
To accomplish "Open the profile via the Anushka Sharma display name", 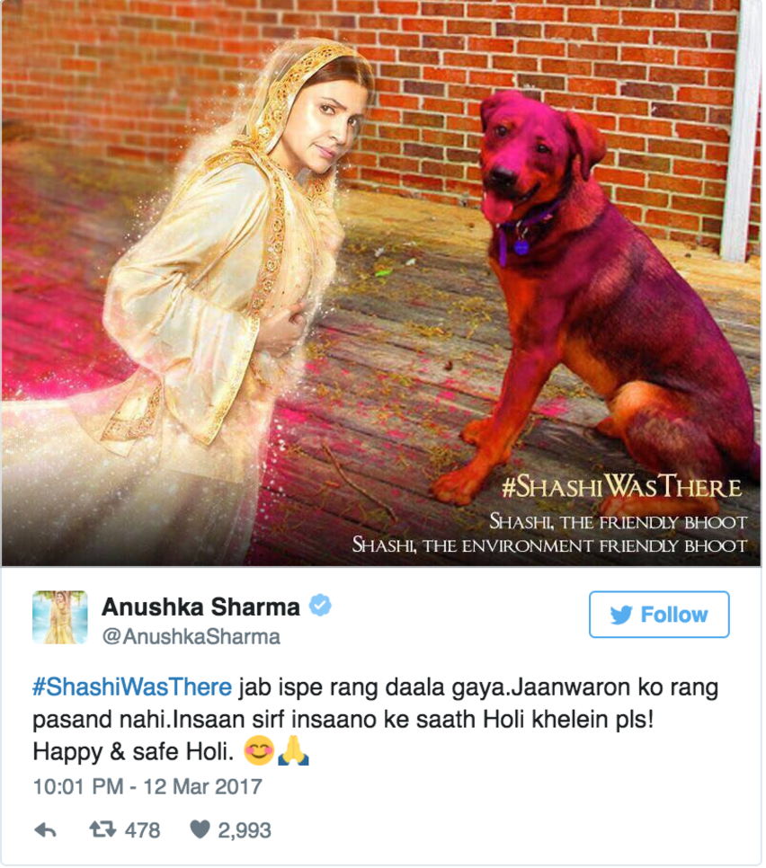I will [x=200, y=607].
